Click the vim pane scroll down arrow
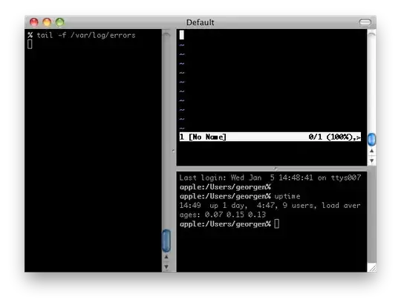This screenshot has width=401, height=306. click(x=371, y=160)
